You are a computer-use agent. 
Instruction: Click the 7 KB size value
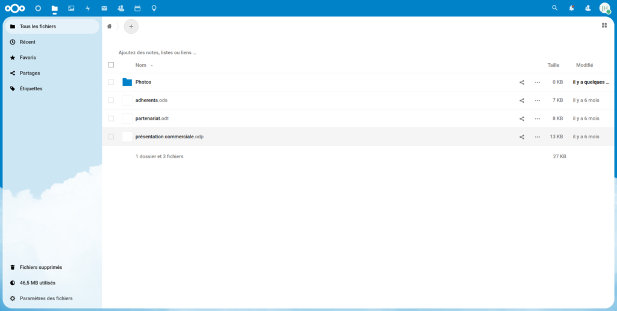click(x=557, y=100)
